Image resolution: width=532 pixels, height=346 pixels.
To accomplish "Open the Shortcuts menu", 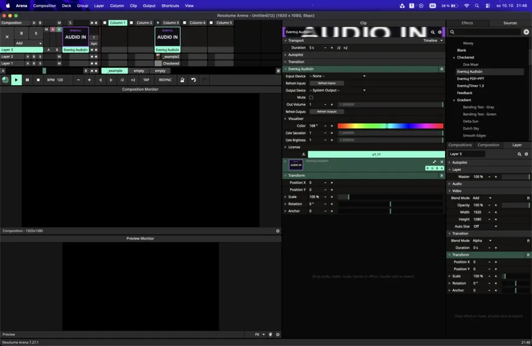I will (x=170, y=6).
